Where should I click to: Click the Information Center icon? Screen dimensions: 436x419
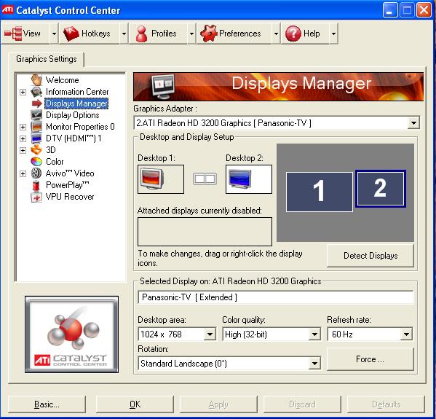(36, 92)
